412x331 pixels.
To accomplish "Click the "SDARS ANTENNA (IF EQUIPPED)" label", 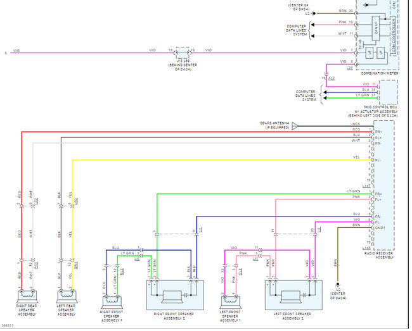I will tap(274, 125).
